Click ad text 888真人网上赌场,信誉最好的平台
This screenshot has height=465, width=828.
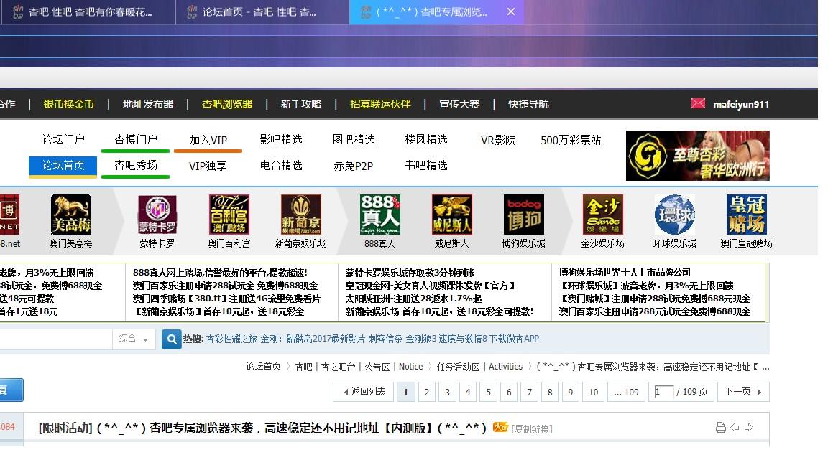click(220, 273)
